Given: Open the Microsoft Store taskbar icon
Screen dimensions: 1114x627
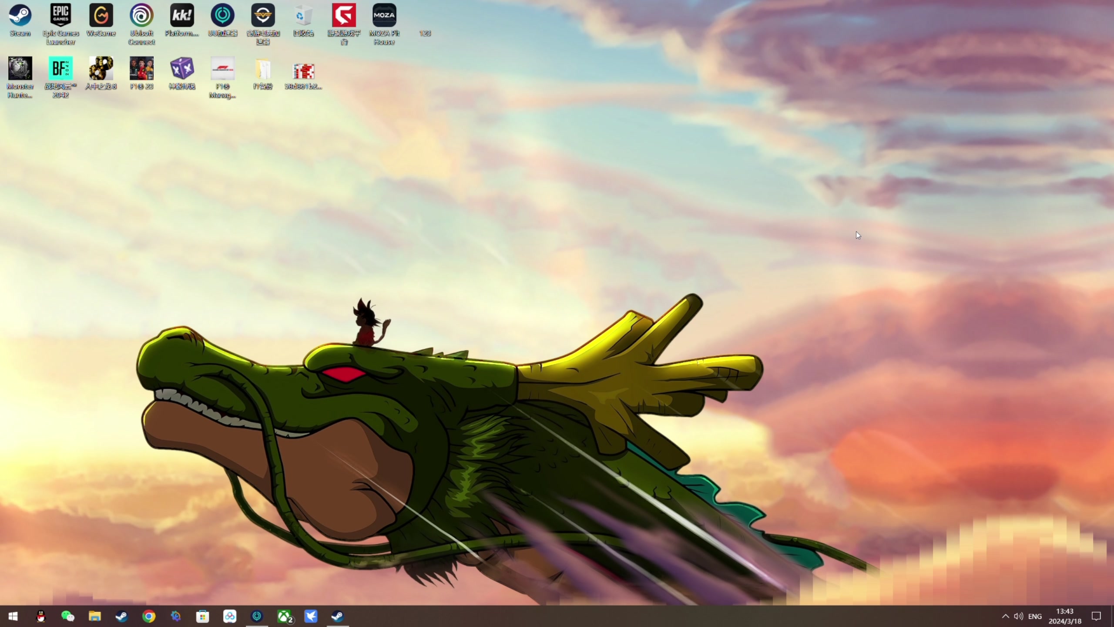Looking at the screenshot, I should (x=203, y=616).
